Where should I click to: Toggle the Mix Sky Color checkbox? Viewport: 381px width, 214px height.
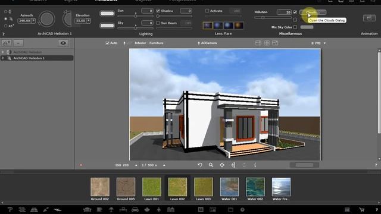click(295, 27)
